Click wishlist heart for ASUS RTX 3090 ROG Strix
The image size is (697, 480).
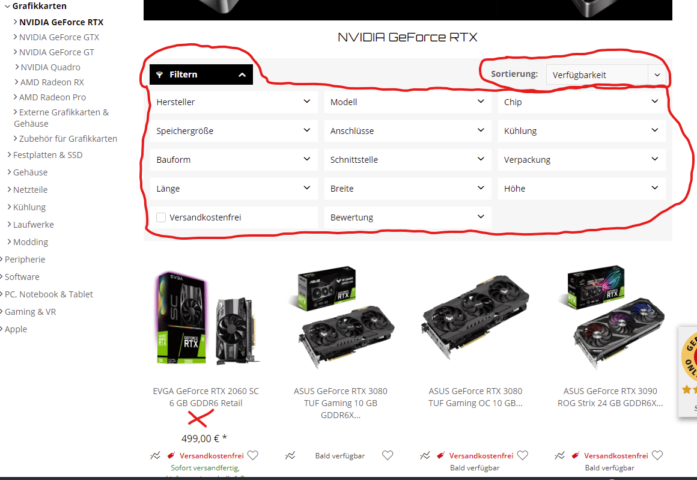tap(657, 455)
